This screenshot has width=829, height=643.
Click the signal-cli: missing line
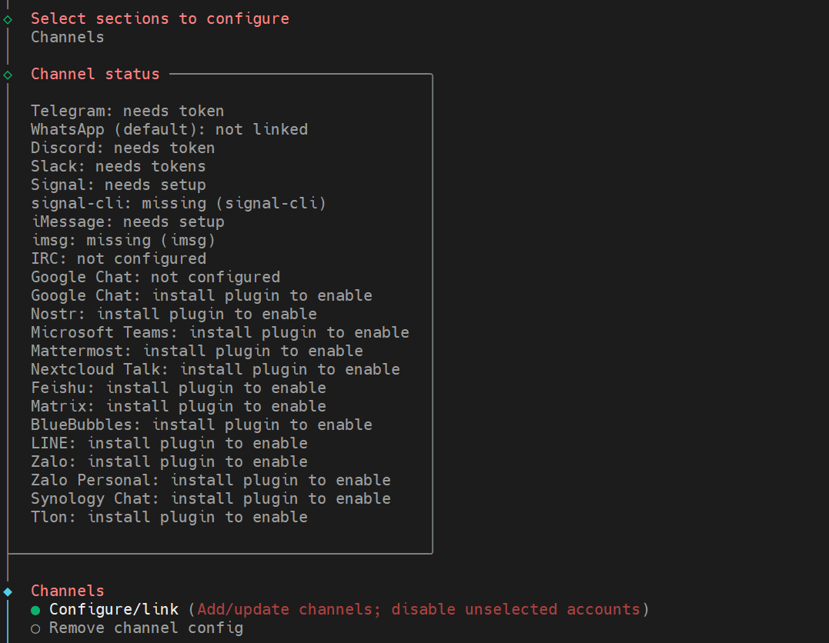pyautogui.click(x=178, y=203)
